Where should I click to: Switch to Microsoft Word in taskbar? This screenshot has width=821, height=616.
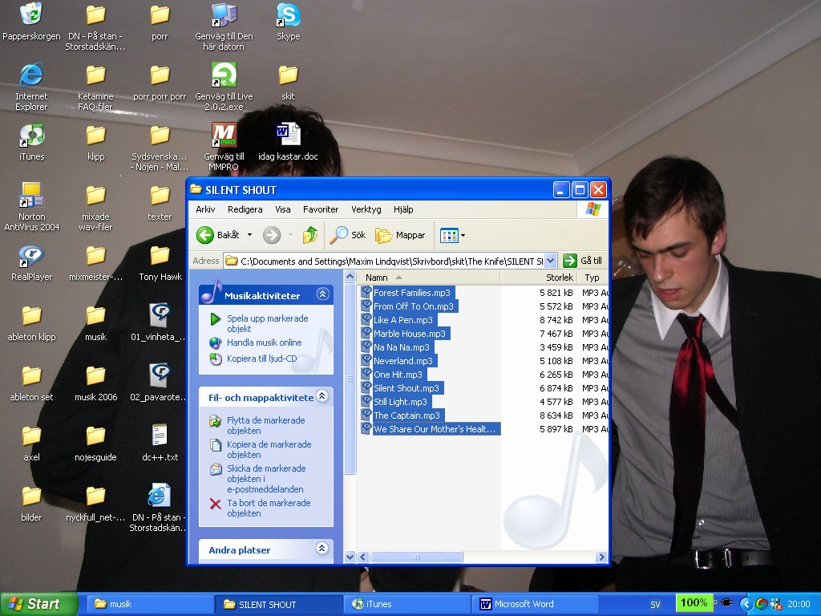coord(535,604)
